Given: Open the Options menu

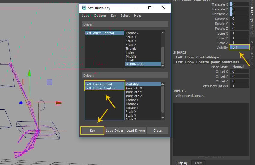Looking at the screenshot, I should point(100,16).
